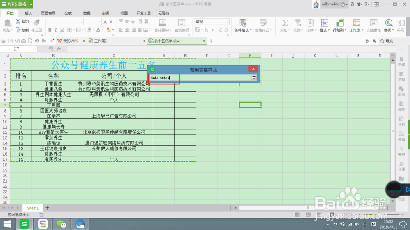Increase font size with A+ icon

click(x=105, y=22)
